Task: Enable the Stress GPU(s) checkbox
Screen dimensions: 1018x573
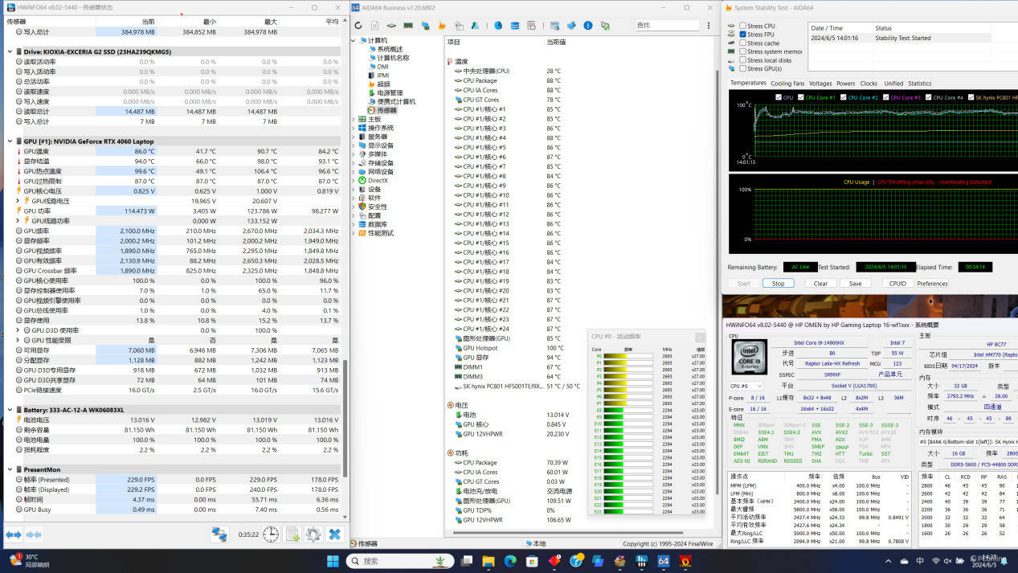Action: [x=743, y=68]
